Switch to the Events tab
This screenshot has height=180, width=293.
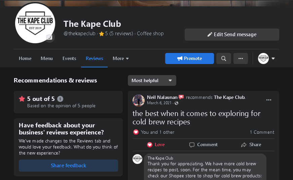pos(69,58)
